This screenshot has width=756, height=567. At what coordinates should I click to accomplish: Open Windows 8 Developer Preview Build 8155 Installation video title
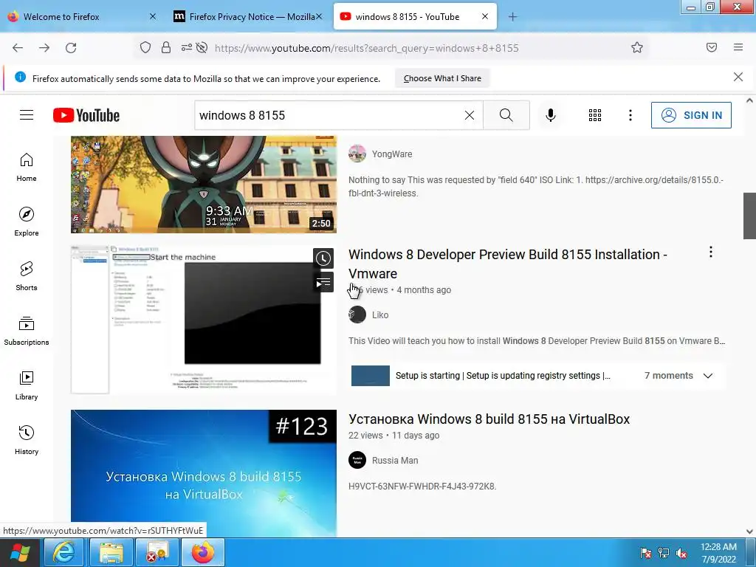[x=508, y=264]
